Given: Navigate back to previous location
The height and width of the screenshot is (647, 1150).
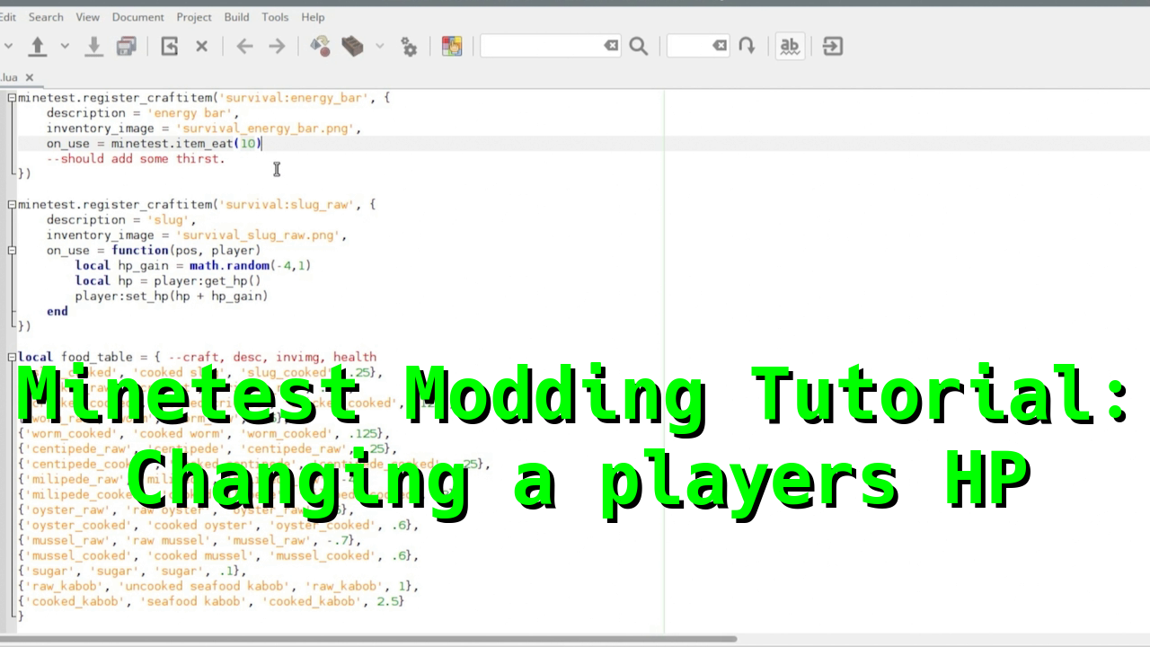Looking at the screenshot, I should 244,46.
